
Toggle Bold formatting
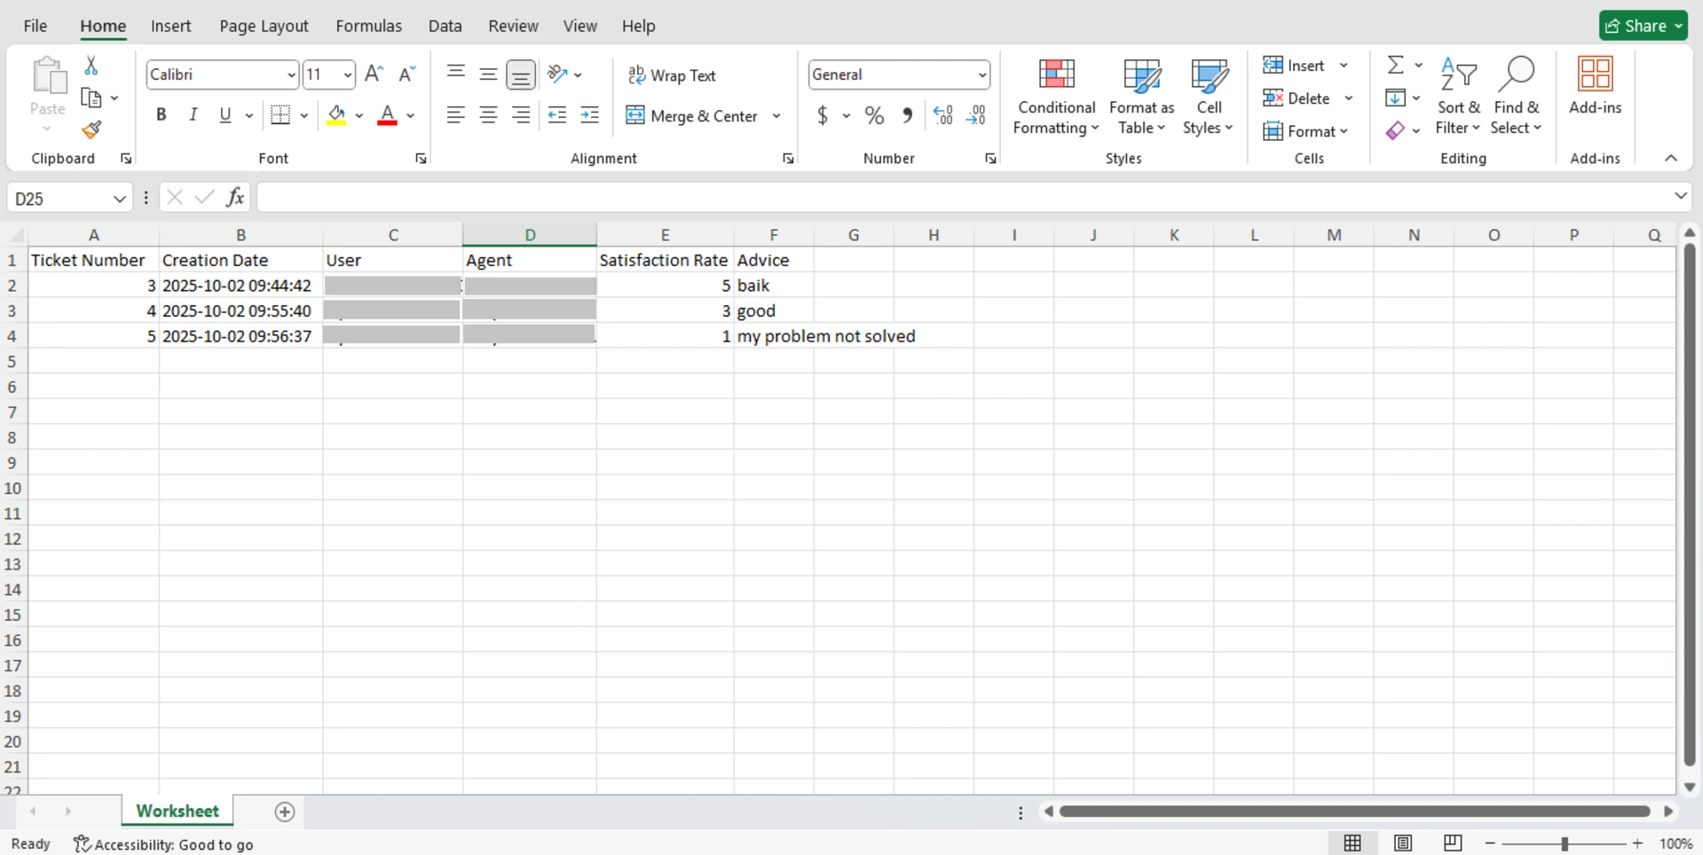pyautogui.click(x=161, y=115)
